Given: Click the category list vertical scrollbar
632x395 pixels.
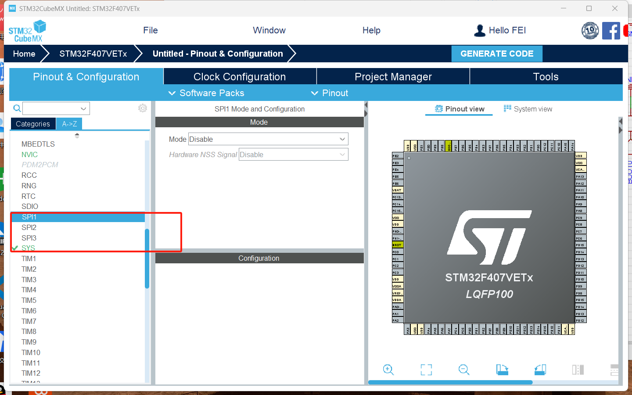Looking at the screenshot, I should click(147, 259).
